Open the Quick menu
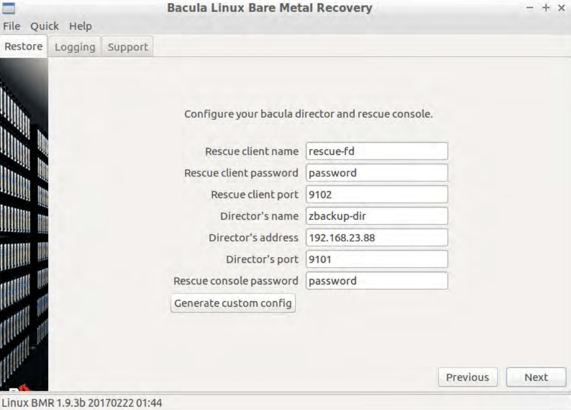Viewport: 571px width, 410px height. pyautogui.click(x=45, y=26)
